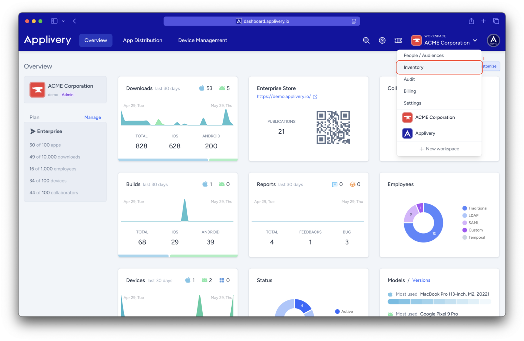Image resolution: width=524 pixels, height=341 pixels.
Task: Click the Manage link next to Plan
Action: 92,117
